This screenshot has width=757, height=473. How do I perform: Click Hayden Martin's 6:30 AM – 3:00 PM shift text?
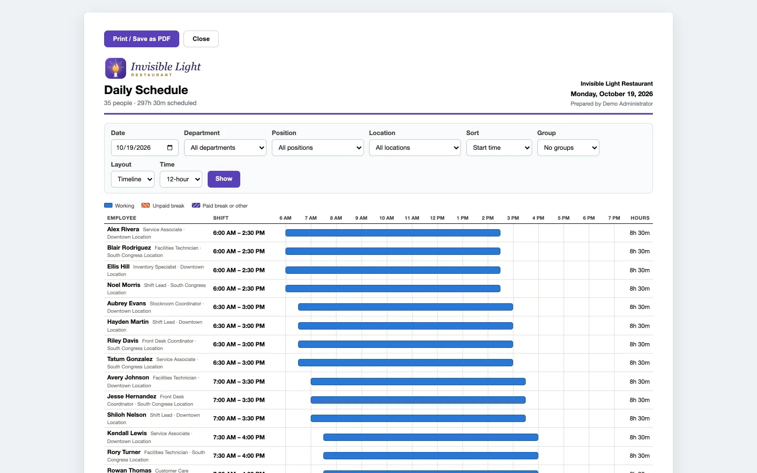239,326
